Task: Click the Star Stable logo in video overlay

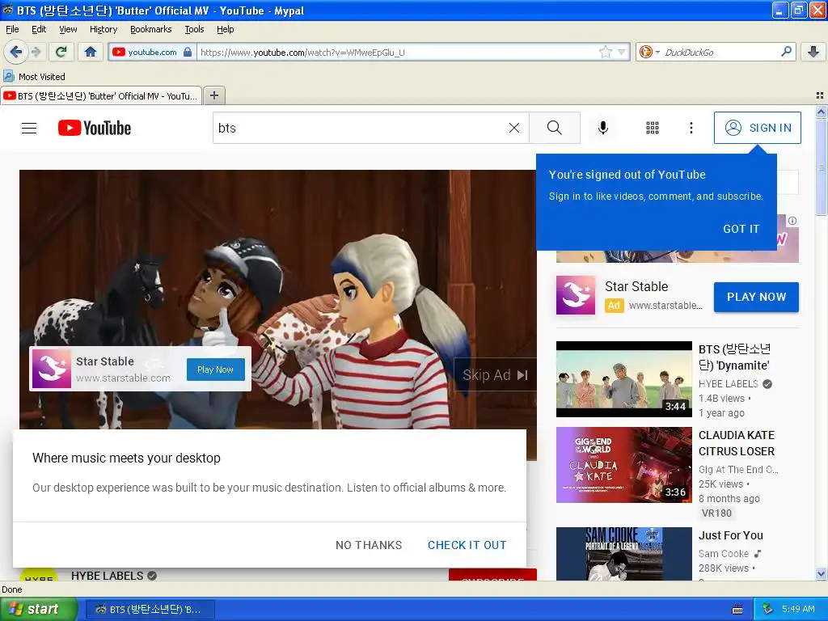Action: (x=52, y=369)
